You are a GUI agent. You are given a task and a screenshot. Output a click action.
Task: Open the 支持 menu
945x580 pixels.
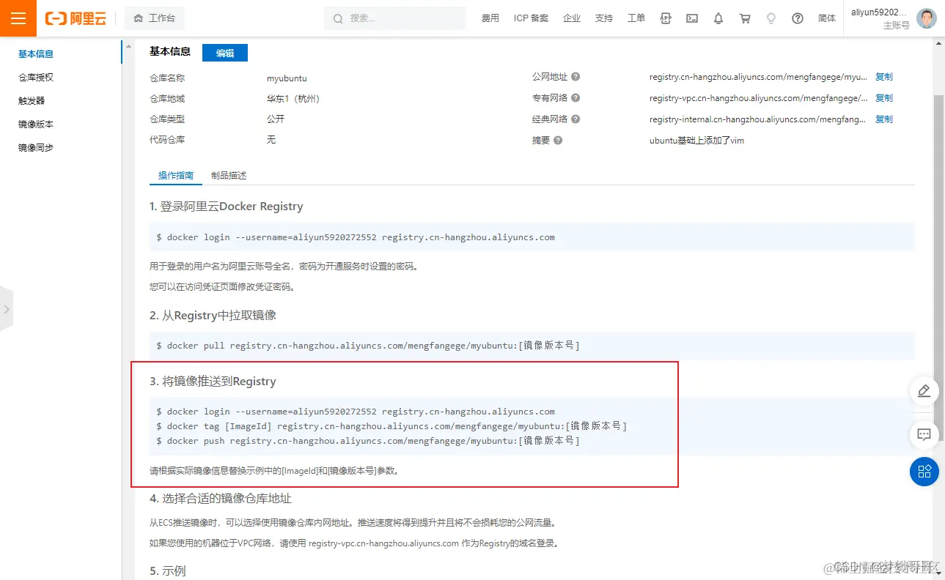[604, 18]
